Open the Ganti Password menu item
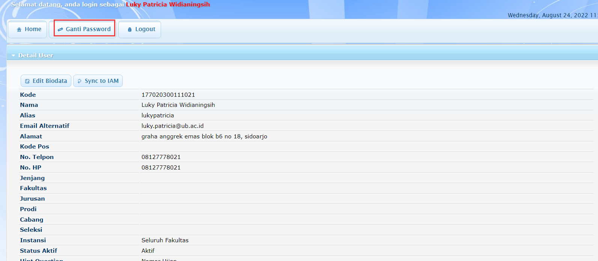This screenshot has width=598, height=261. (x=88, y=29)
